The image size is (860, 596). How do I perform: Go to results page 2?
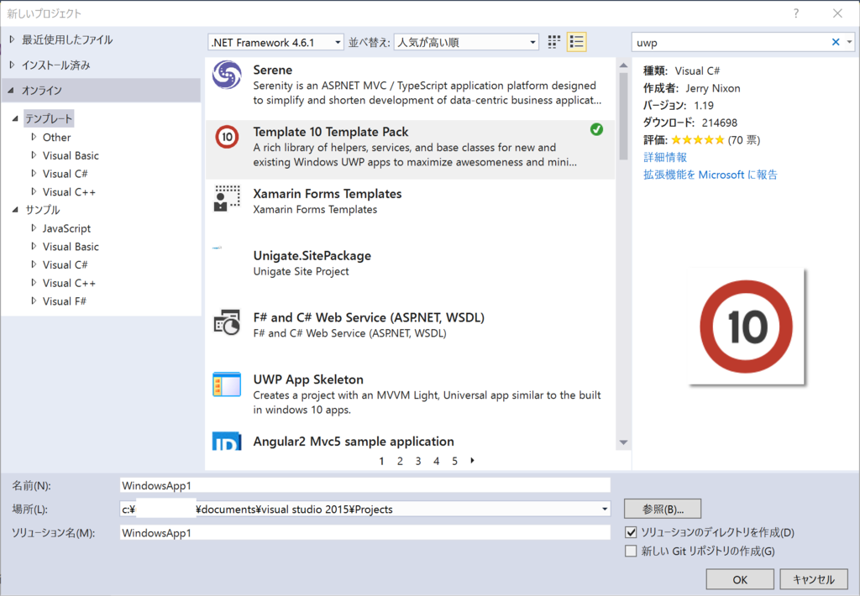click(400, 461)
